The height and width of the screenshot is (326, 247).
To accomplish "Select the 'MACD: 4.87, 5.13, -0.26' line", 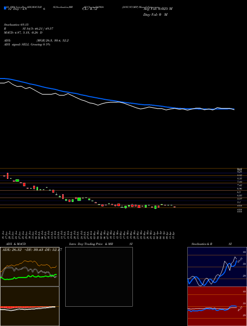I will tap(23, 33).
